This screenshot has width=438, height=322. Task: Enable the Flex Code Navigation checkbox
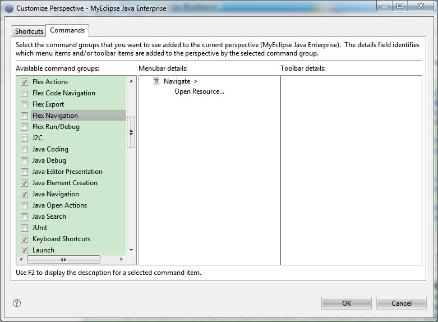pyautogui.click(x=24, y=93)
